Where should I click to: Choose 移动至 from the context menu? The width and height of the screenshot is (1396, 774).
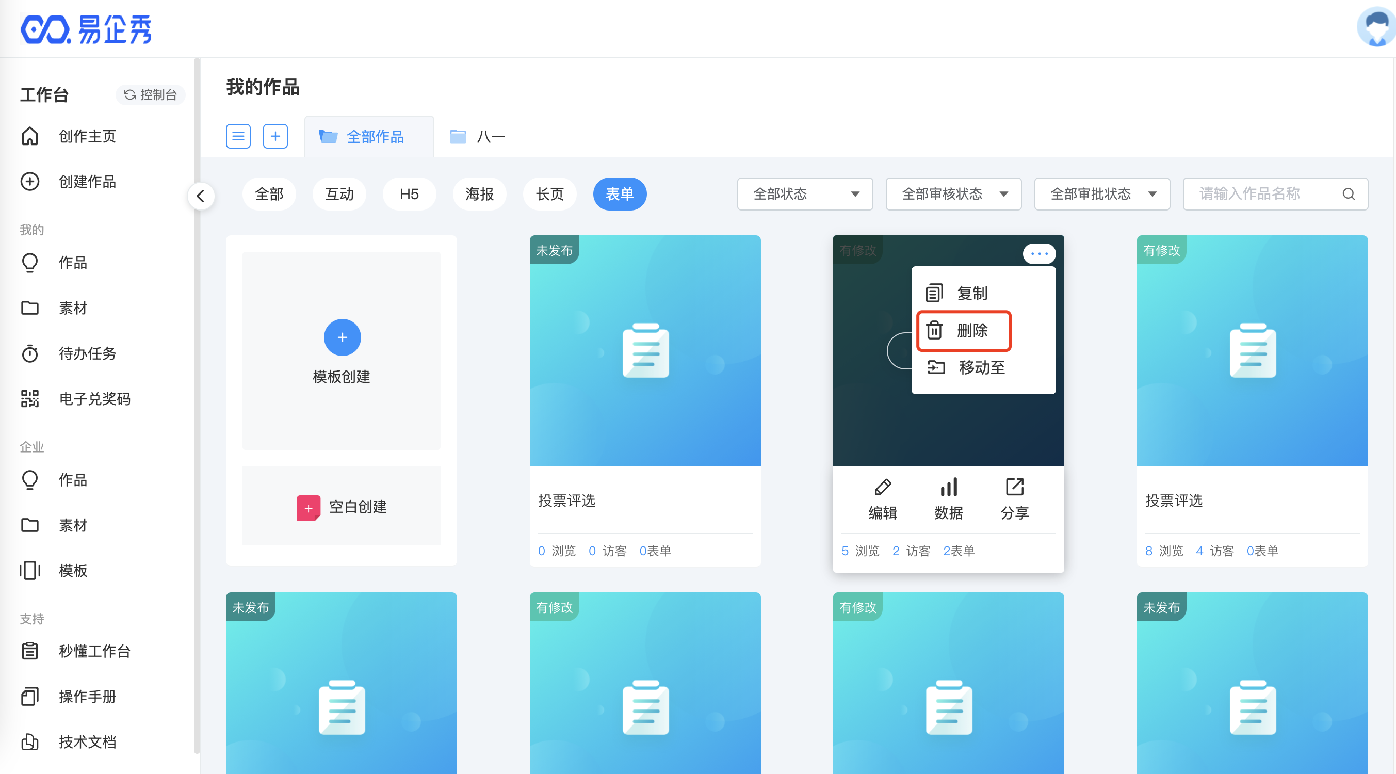tap(966, 367)
